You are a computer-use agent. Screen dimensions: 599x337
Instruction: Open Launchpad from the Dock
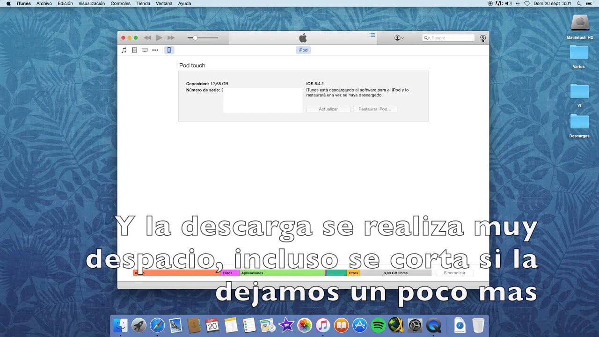[139, 325]
